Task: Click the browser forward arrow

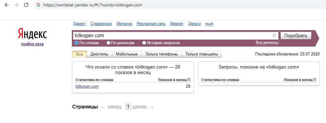Action: [16, 5]
